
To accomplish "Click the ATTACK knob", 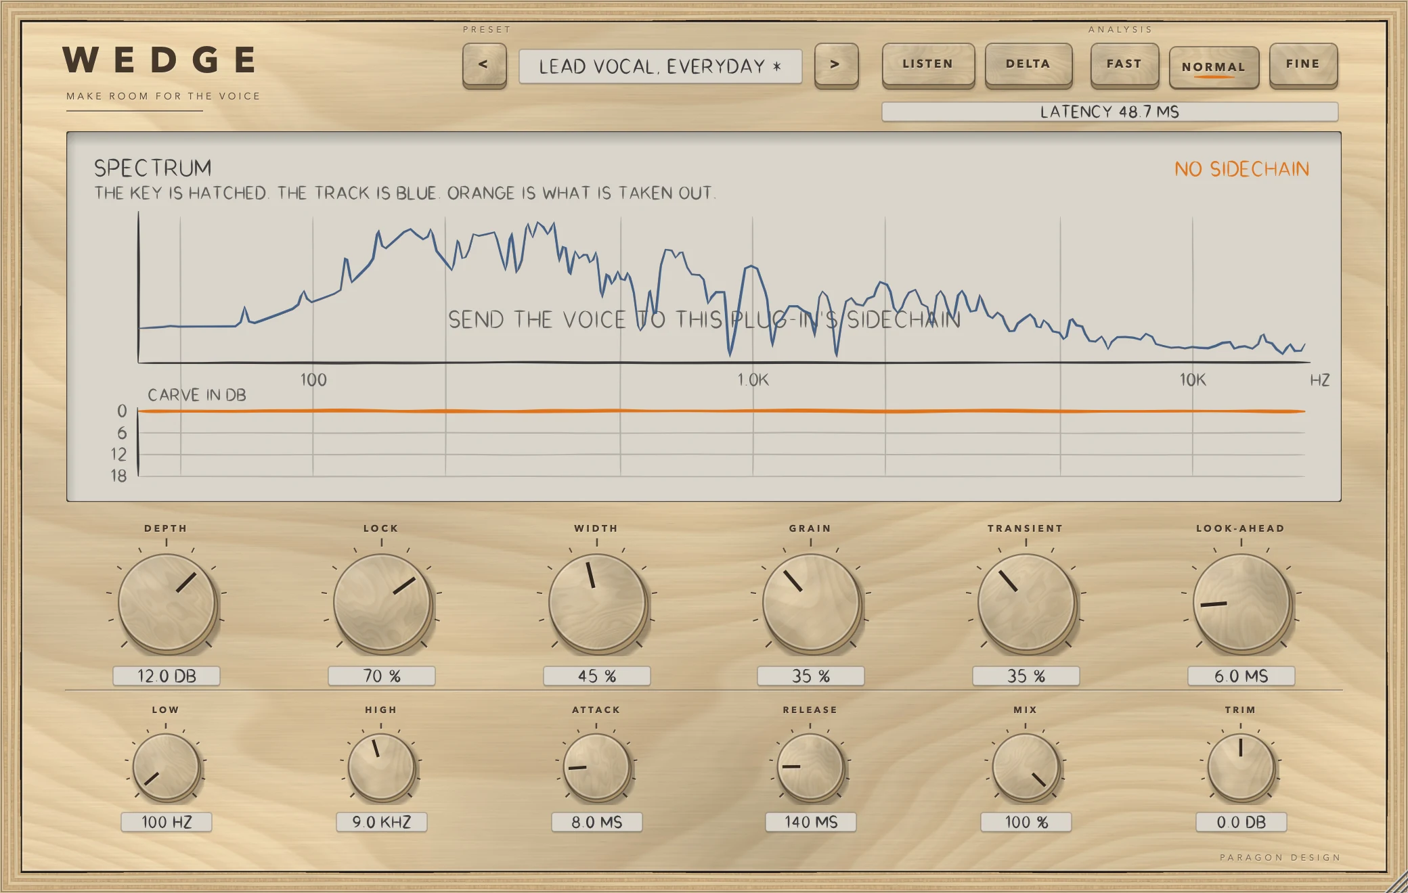I will pos(596,767).
